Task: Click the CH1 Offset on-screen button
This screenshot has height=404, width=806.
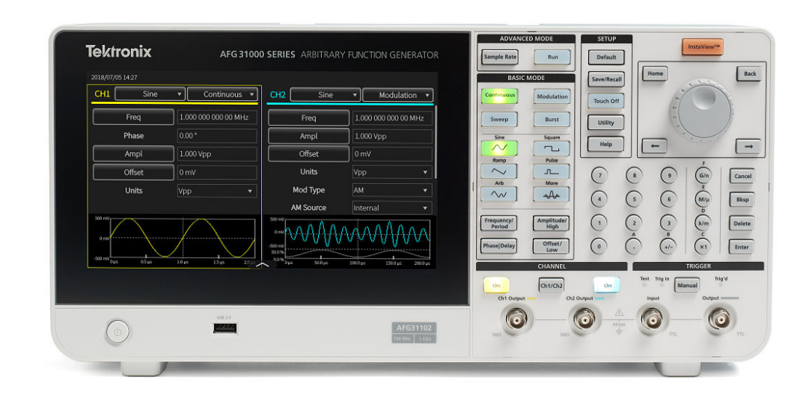Action: (133, 172)
